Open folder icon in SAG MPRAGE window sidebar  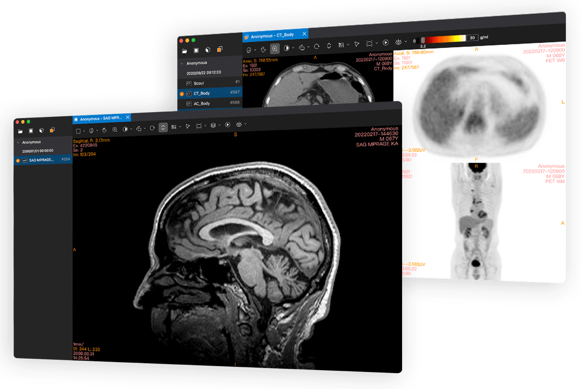[20, 132]
